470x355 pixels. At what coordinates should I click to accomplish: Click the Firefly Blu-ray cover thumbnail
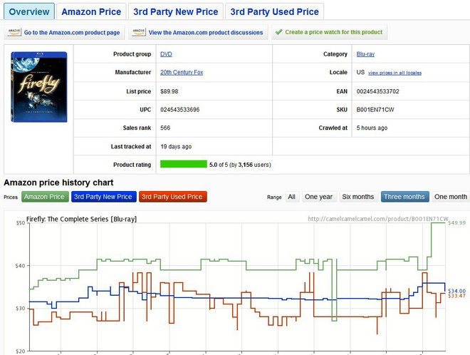[x=39, y=86]
